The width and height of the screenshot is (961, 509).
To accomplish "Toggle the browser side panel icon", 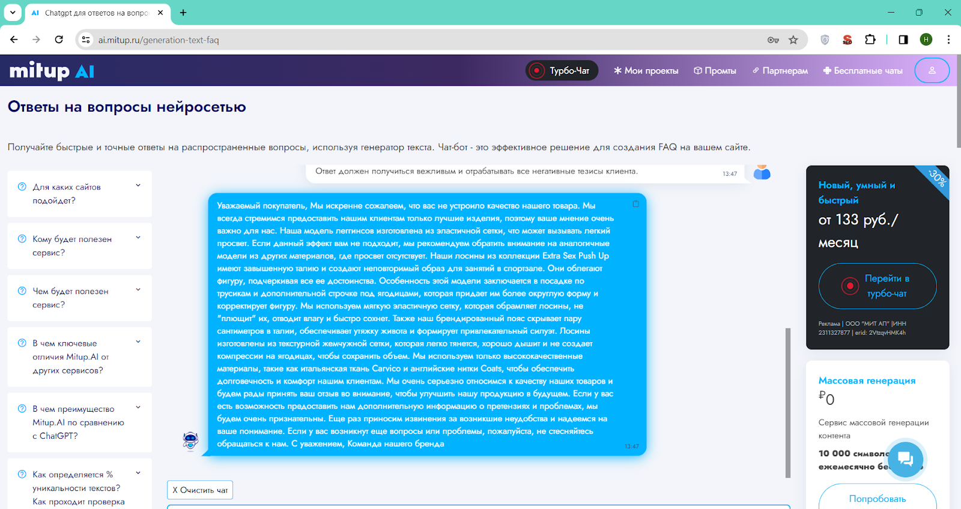I will (x=903, y=40).
